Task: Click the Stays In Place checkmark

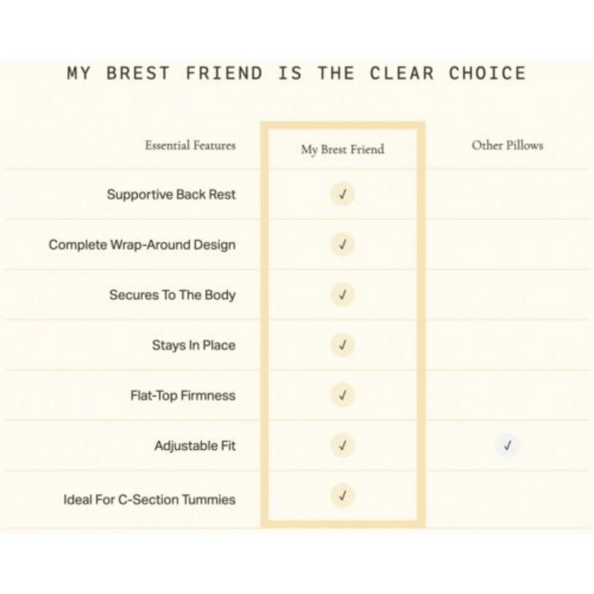Action: click(342, 345)
